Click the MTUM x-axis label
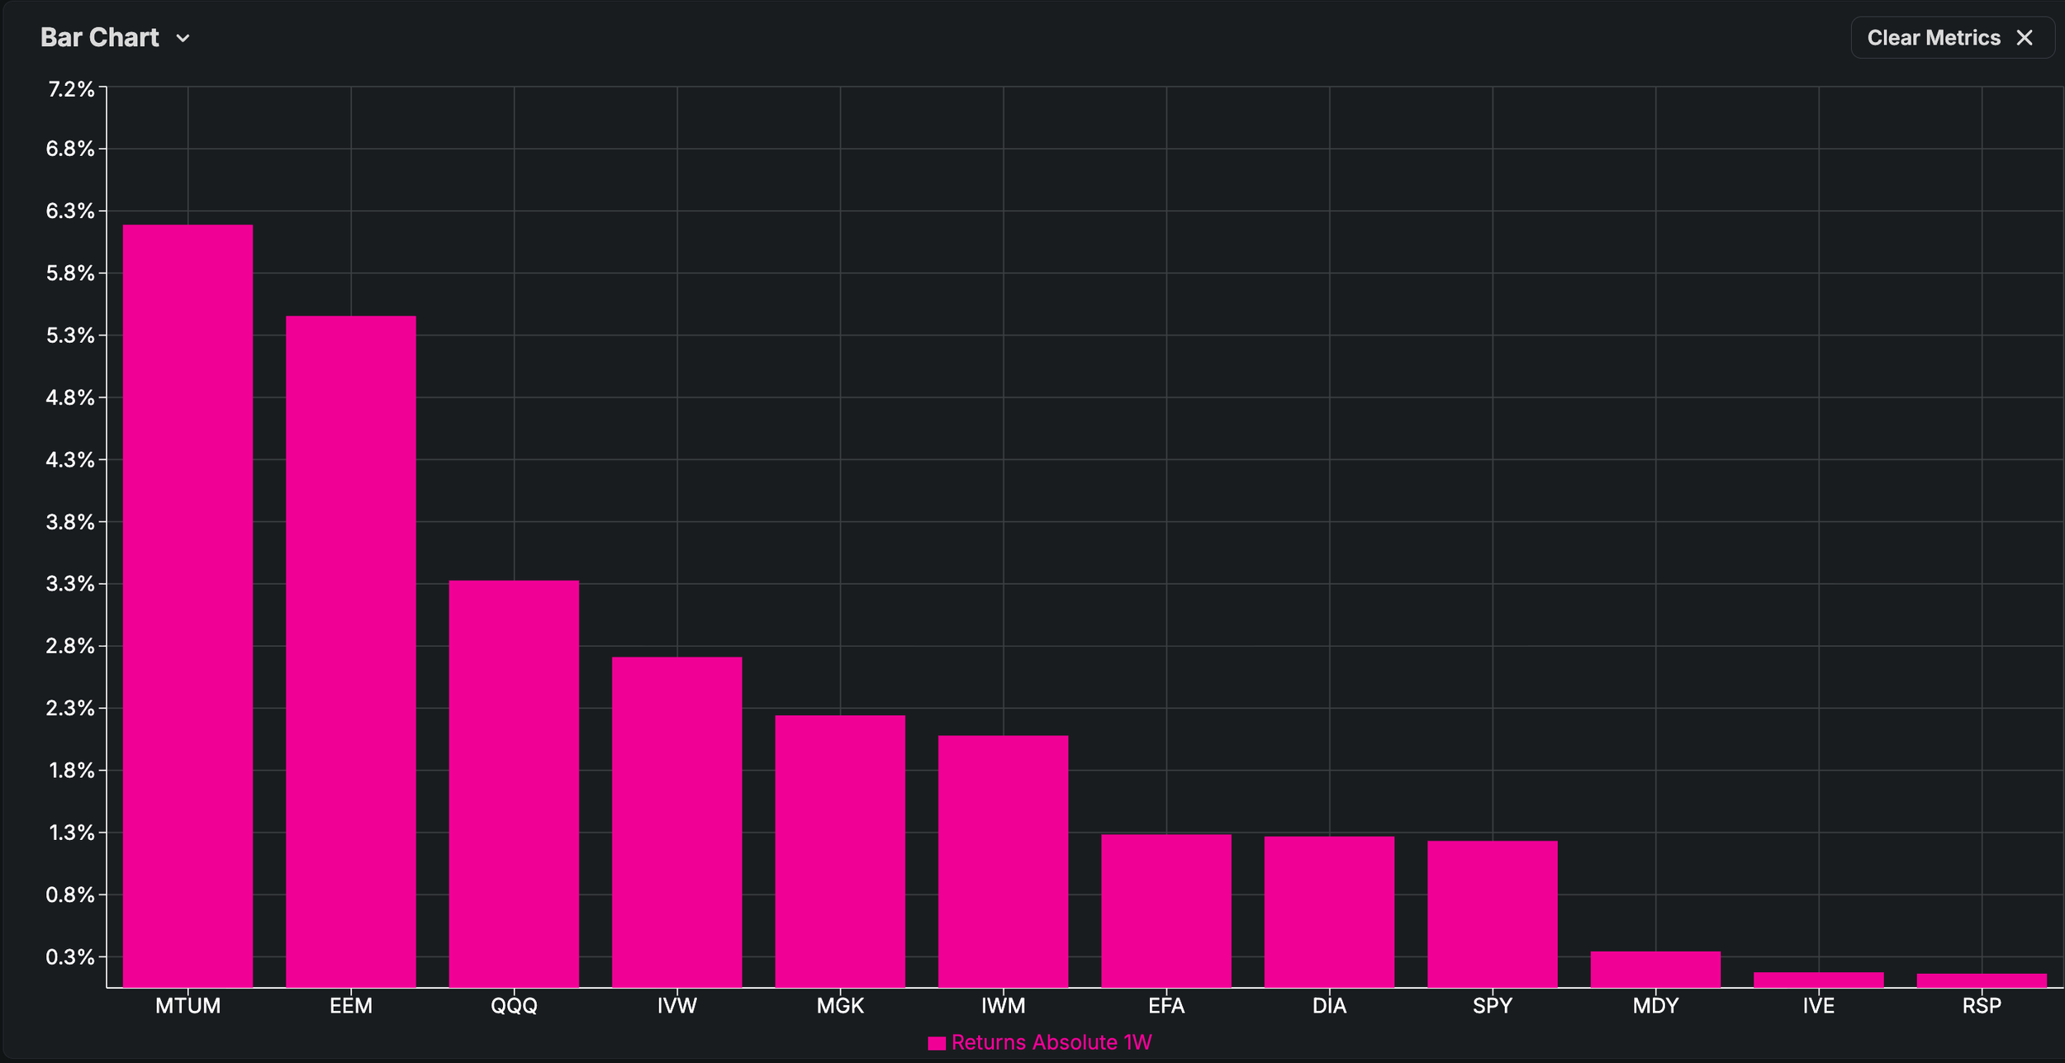Viewport: 2065px width, 1063px height. point(188,1006)
